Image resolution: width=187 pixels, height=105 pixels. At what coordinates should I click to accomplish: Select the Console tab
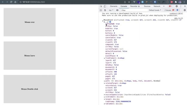click(124, 6)
